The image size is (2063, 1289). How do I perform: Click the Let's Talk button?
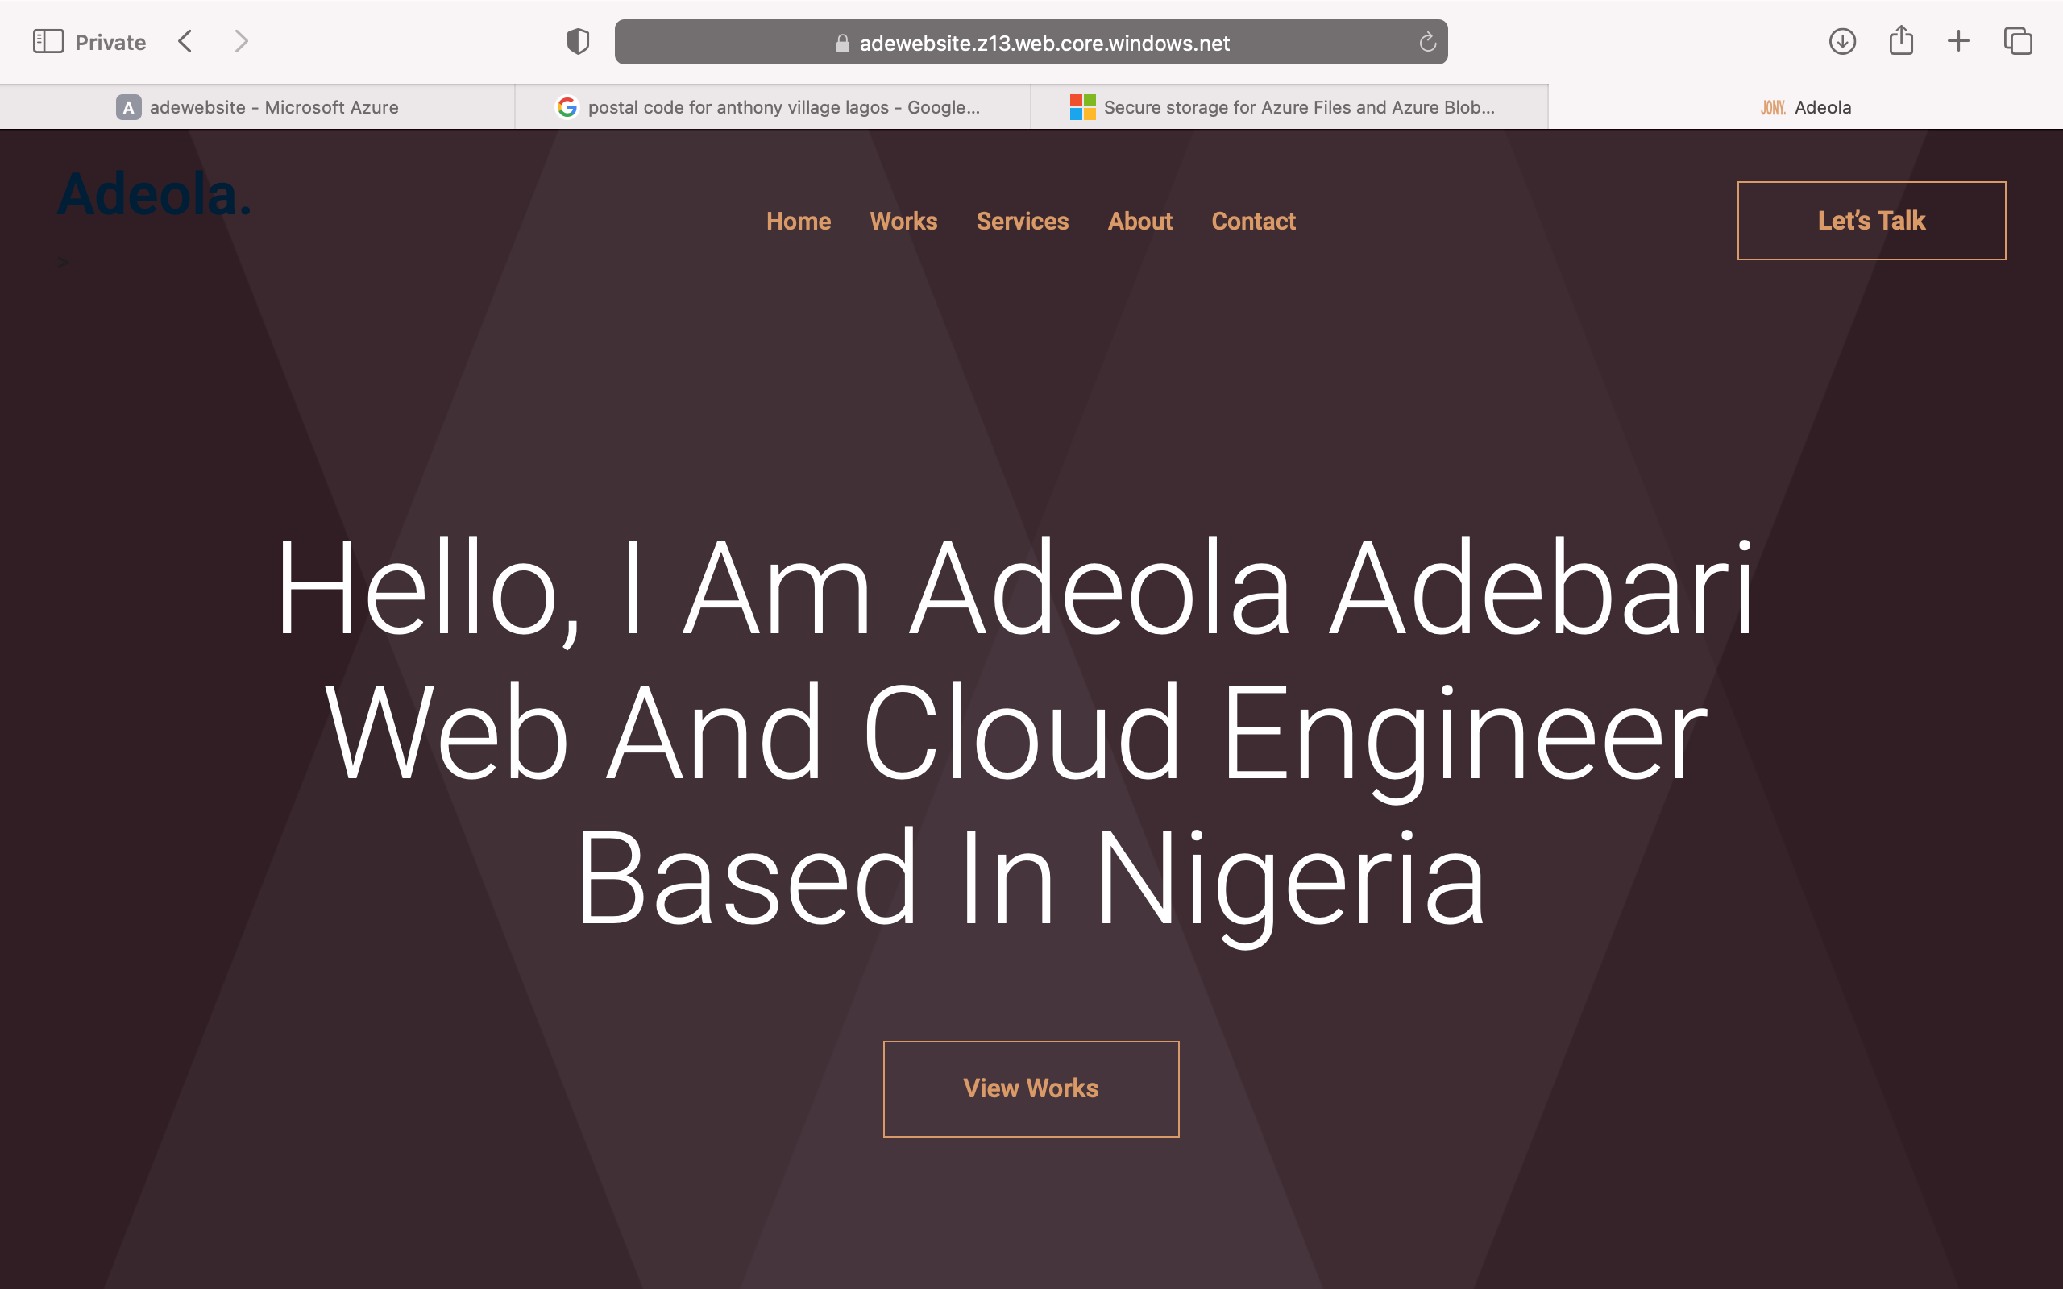[x=1871, y=221]
